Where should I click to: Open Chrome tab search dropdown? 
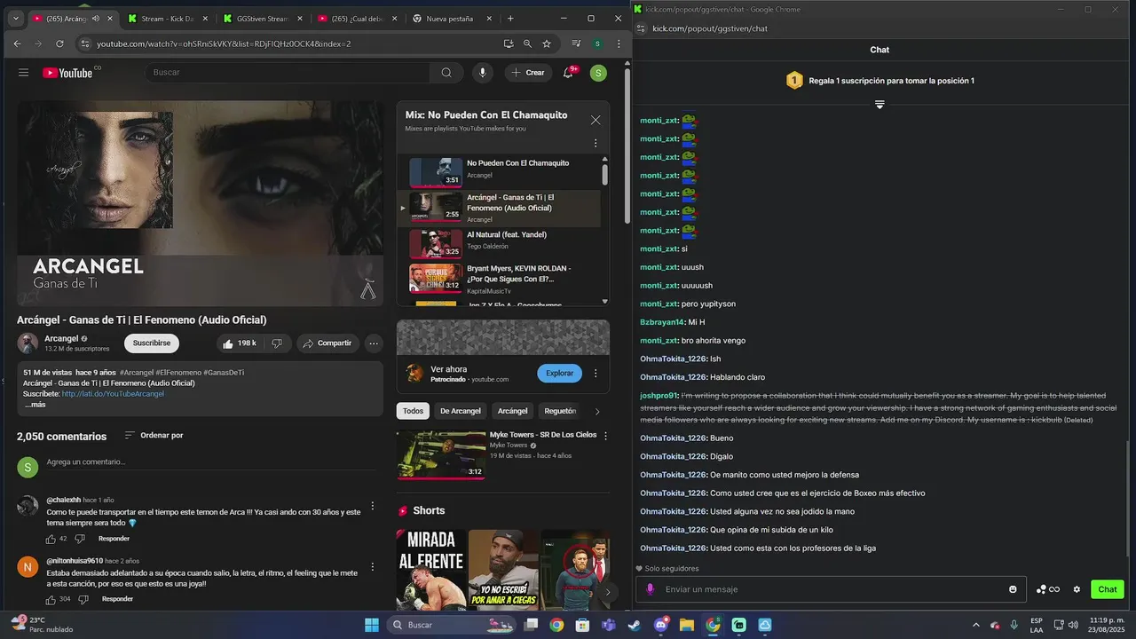click(15, 18)
